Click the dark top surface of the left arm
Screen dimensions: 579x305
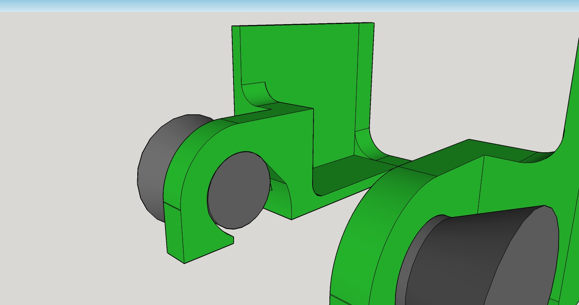click(x=276, y=112)
